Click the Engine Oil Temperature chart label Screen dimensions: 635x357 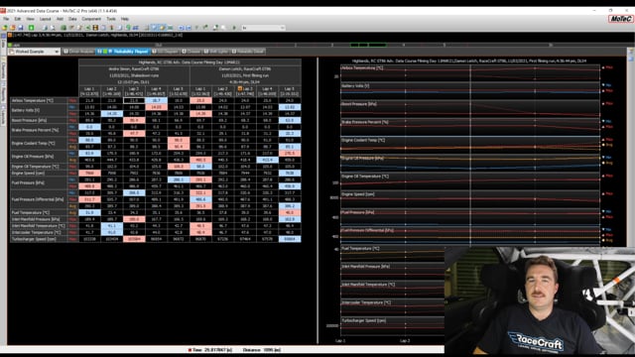click(365, 177)
